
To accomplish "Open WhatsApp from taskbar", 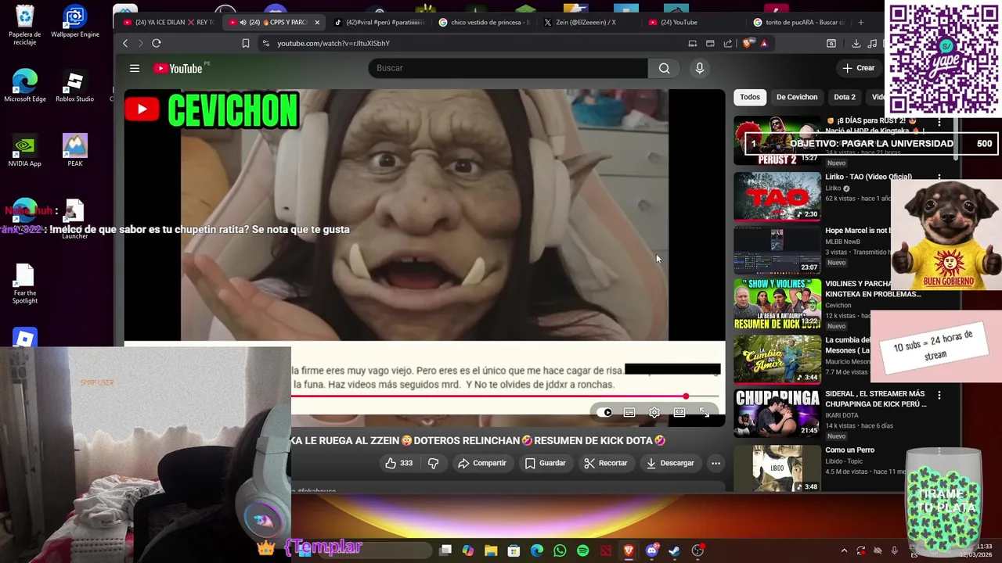I will 560,550.
